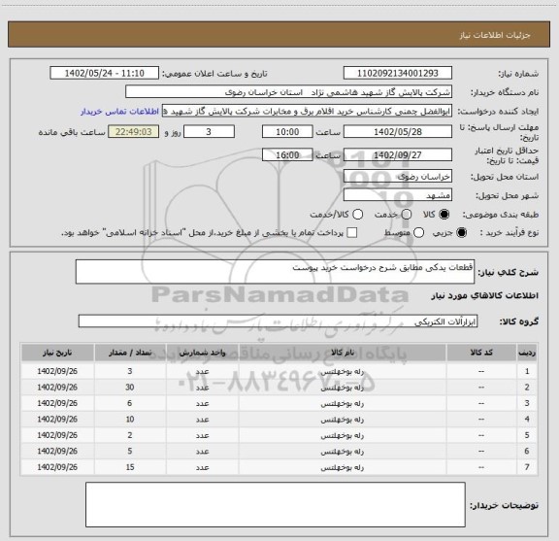Open the اطلاعات تماس خریدار link
Screen dimensions: 559x541
(x=119, y=112)
